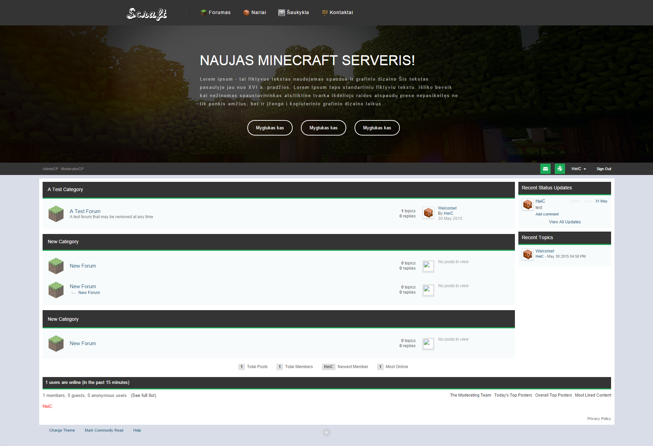
Task: Click the skull icon beside Šaukykla
Action: click(282, 13)
